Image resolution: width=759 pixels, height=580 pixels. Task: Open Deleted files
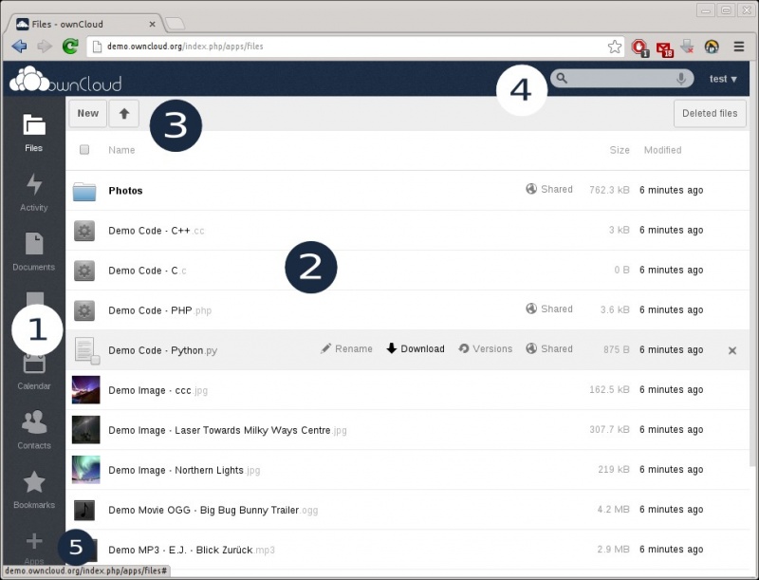coord(710,114)
